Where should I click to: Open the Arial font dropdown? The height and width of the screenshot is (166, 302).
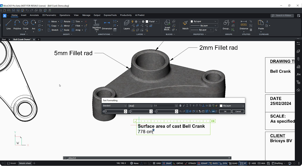point(140,106)
